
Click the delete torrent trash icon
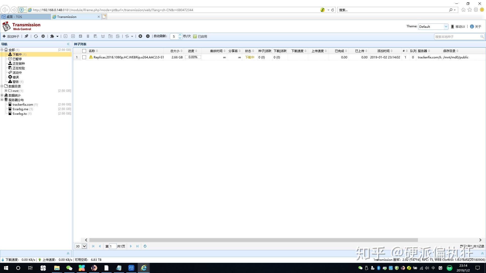88,36
